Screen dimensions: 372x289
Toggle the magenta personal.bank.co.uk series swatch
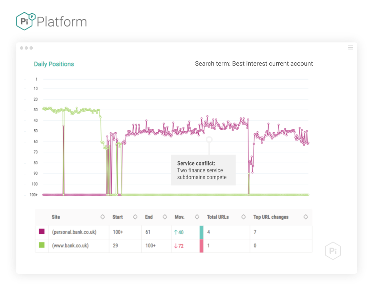tap(42, 231)
